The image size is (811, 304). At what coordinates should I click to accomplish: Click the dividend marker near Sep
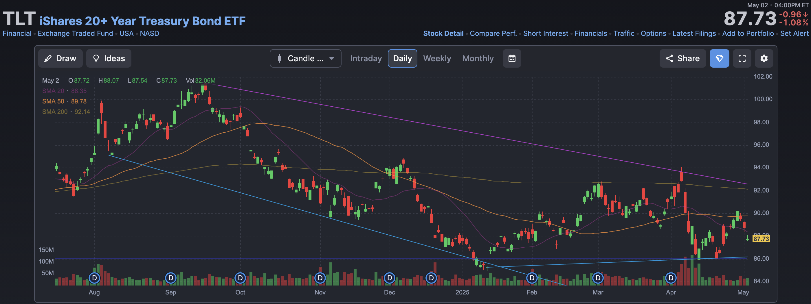coord(171,278)
